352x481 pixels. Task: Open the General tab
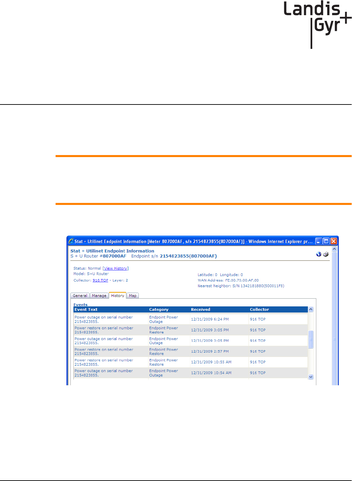coord(80,296)
